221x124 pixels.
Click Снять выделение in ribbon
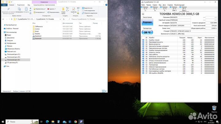click(x=88, y=10)
